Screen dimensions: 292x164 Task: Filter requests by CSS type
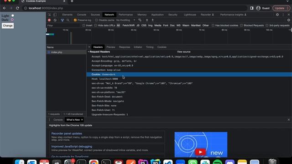coord(144,26)
